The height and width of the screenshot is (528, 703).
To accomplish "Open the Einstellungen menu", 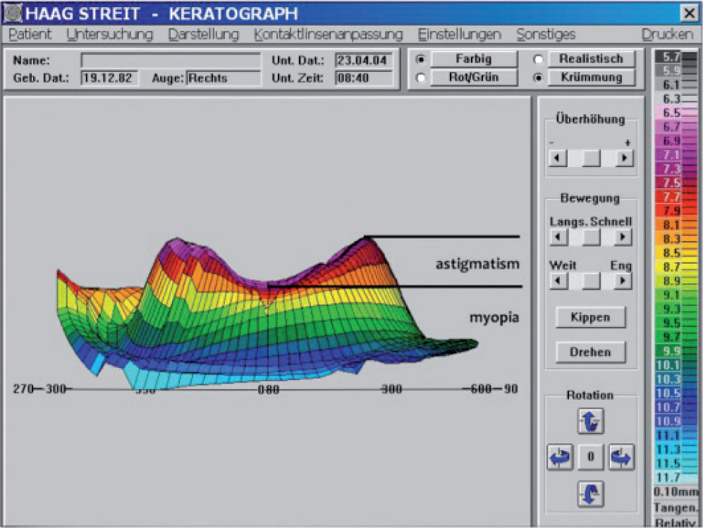I will (459, 34).
